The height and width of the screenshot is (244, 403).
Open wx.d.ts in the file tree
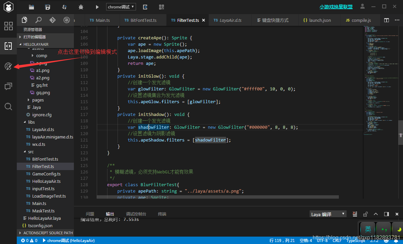click(x=39, y=144)
